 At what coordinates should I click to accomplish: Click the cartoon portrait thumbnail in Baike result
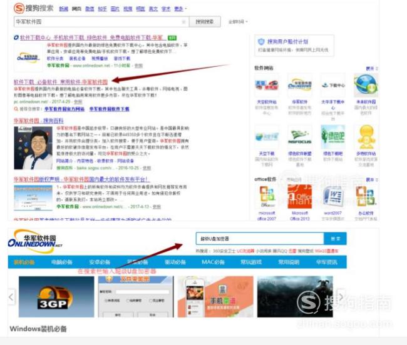coord(33,148)
